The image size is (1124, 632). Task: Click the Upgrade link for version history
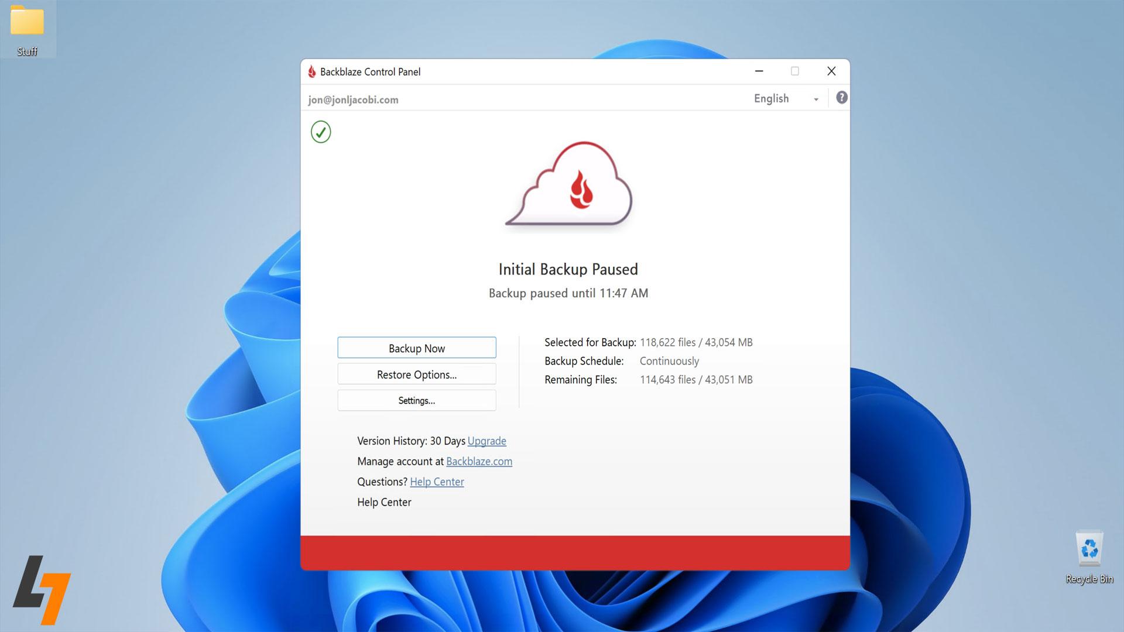point(486,441)
